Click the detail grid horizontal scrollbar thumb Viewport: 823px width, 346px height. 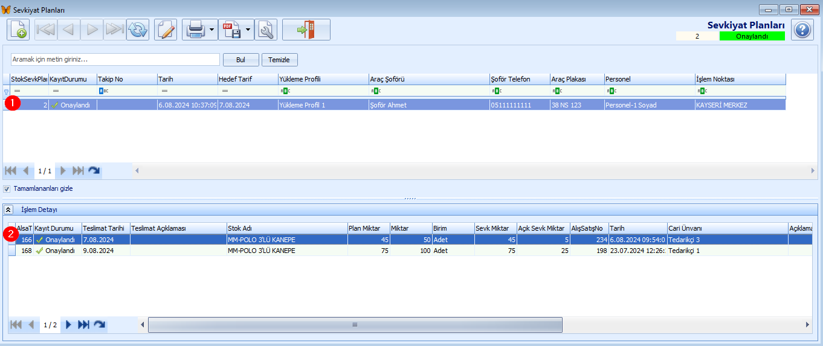(x=355, y=325)
